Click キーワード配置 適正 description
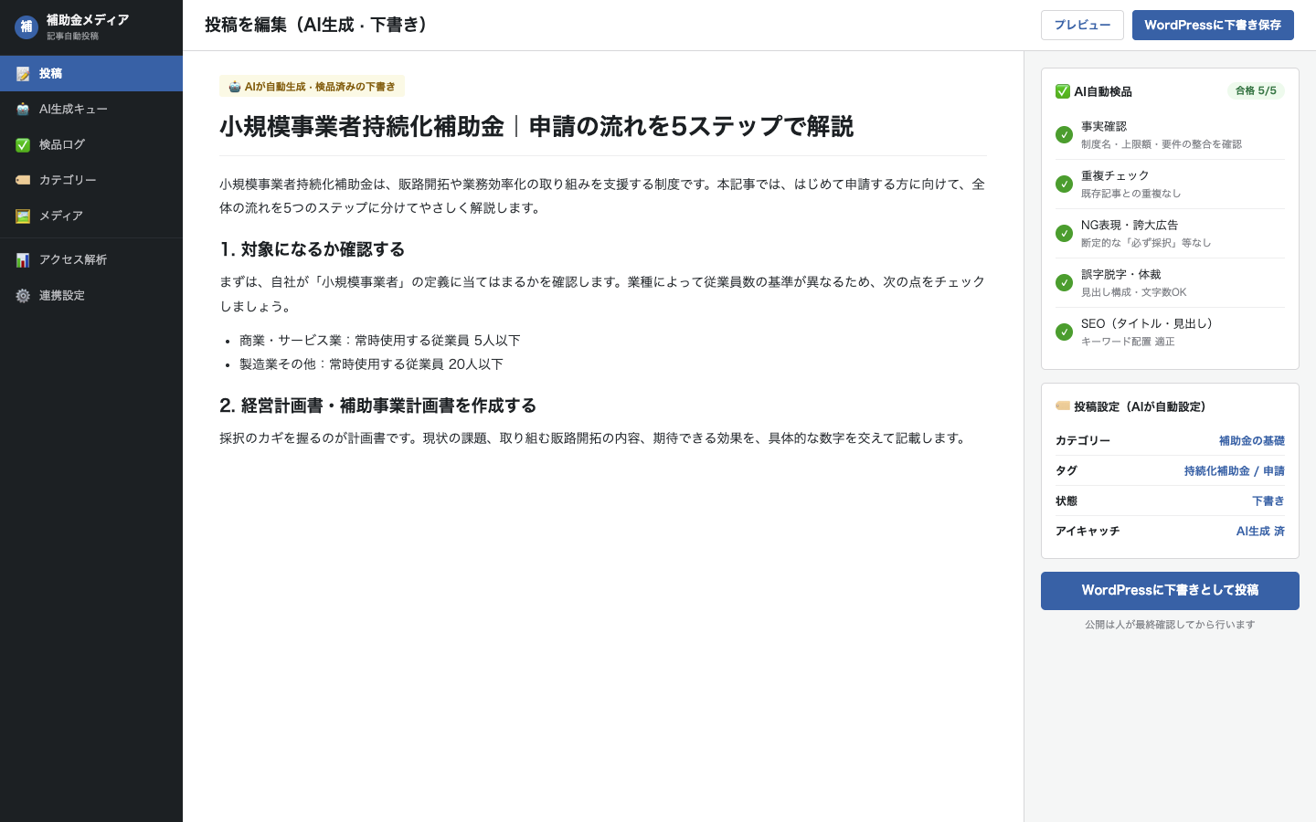 coord(1128,342)
